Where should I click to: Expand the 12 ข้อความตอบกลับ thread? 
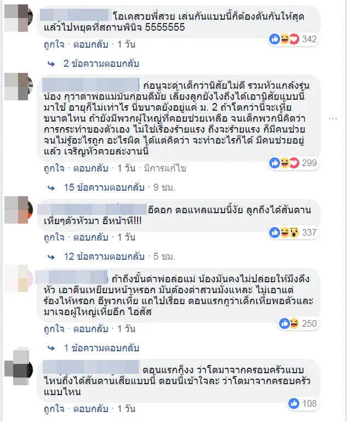tap(104, 256)
